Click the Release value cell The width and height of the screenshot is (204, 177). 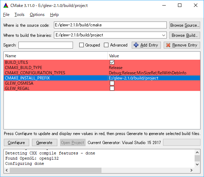[x=116, y=68]
